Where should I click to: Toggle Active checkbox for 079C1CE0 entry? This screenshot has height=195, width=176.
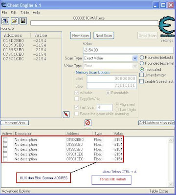tap(5, 154)
